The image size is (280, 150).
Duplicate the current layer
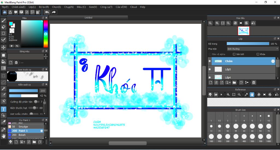[x=241, y=82]
